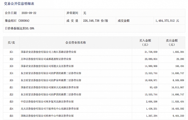Click sell amount 10,403,592

(178, 109)
